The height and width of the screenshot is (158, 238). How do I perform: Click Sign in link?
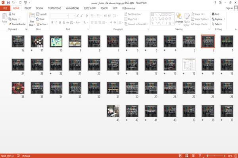(229, 8)
